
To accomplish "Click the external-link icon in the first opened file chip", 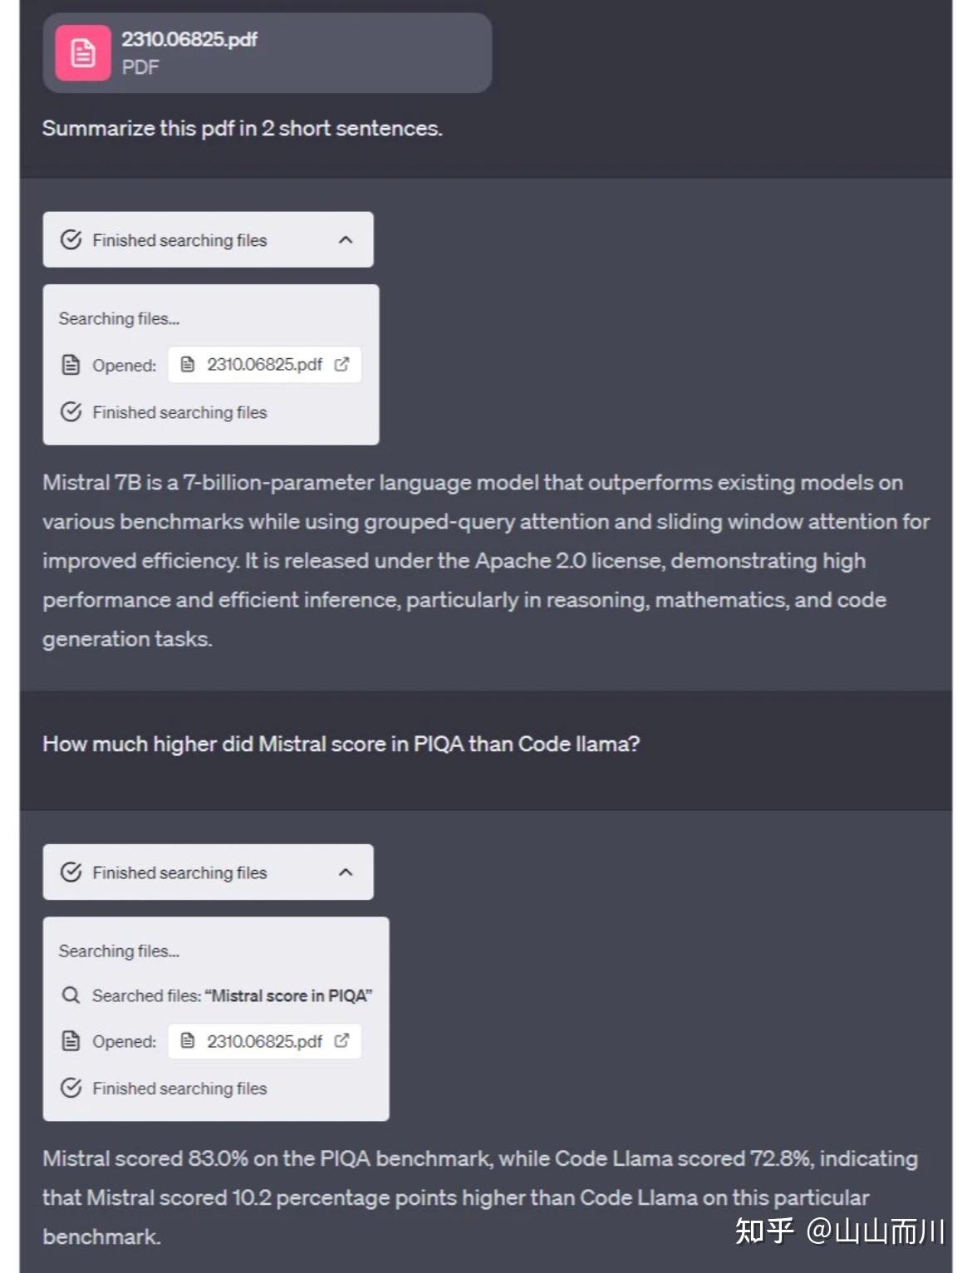I will [341, 365].
